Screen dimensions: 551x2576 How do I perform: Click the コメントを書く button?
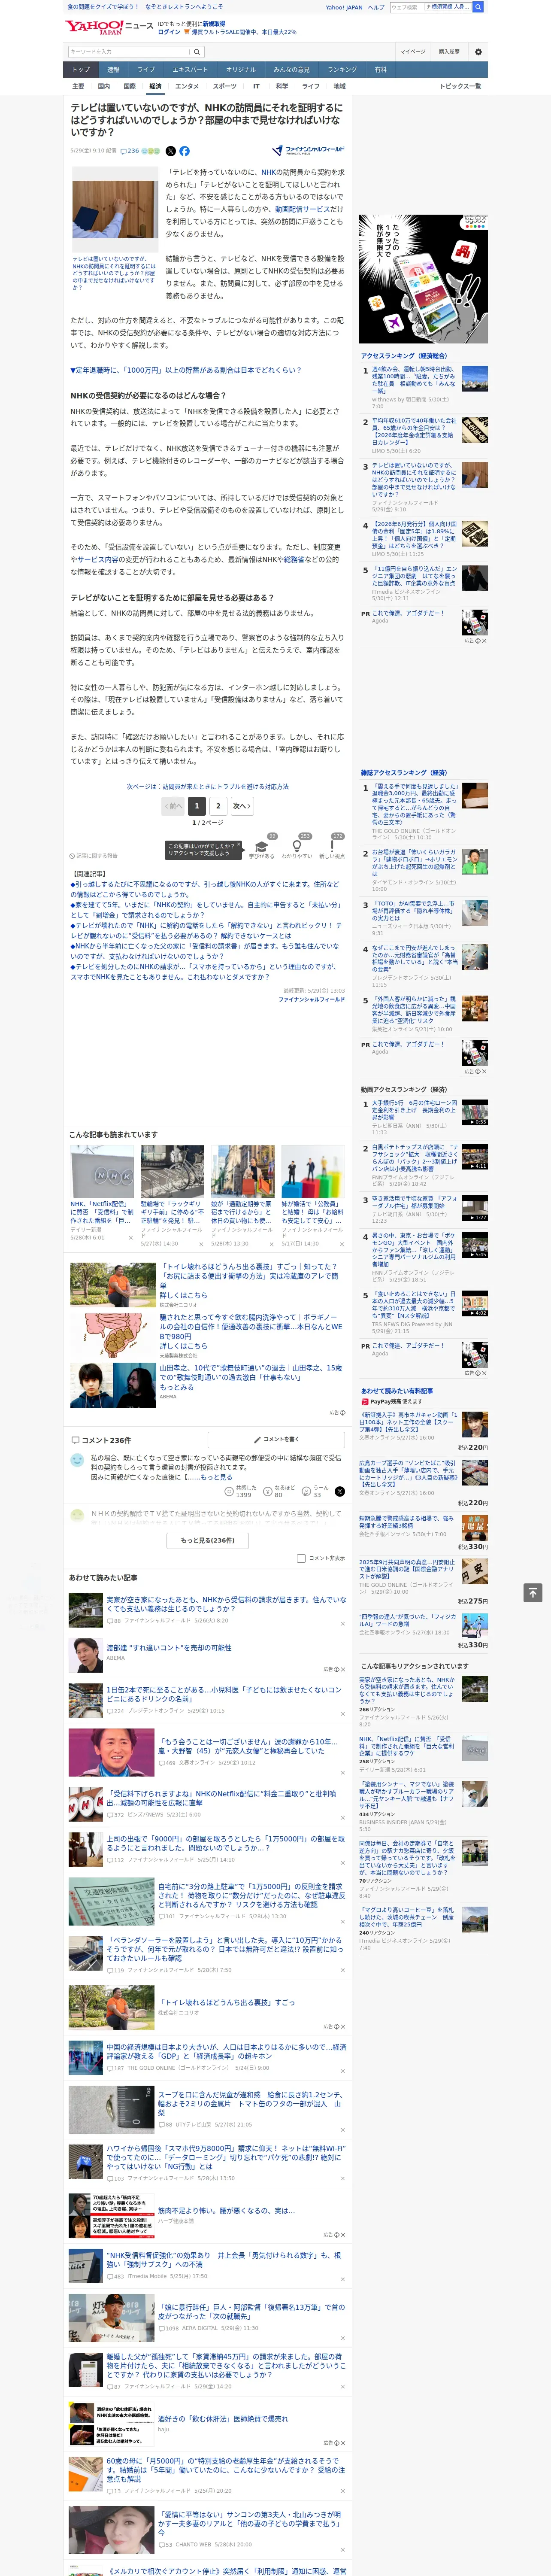tap(276, 1439)
